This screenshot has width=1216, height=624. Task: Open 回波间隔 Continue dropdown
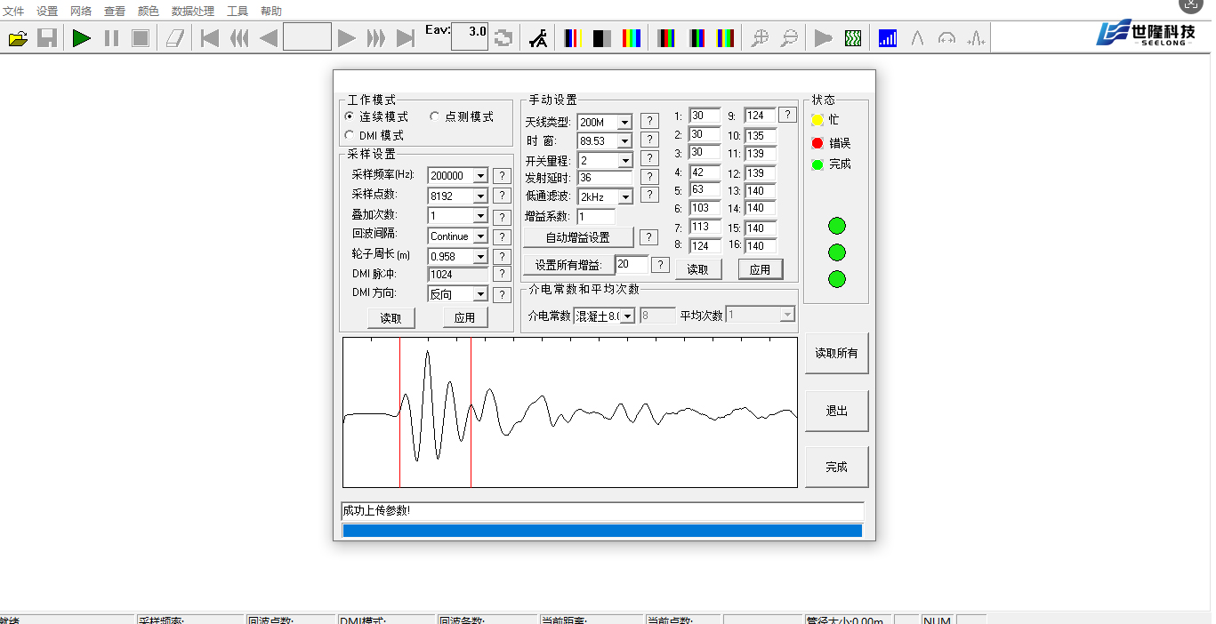click(480, 236)
